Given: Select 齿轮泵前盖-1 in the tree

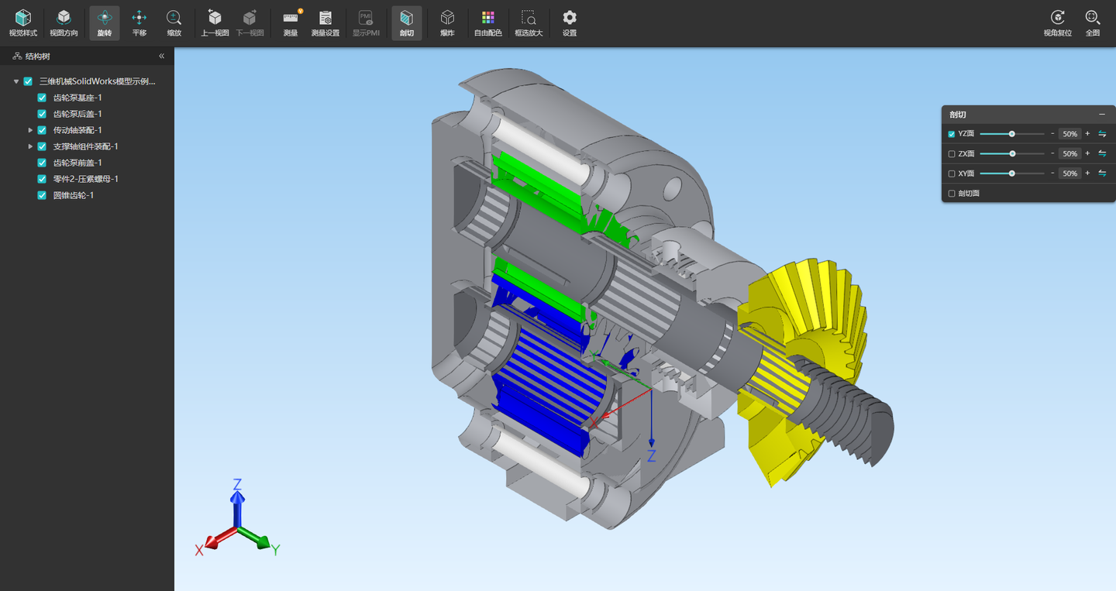Looking at the screenshot, I should coord(77,163).
